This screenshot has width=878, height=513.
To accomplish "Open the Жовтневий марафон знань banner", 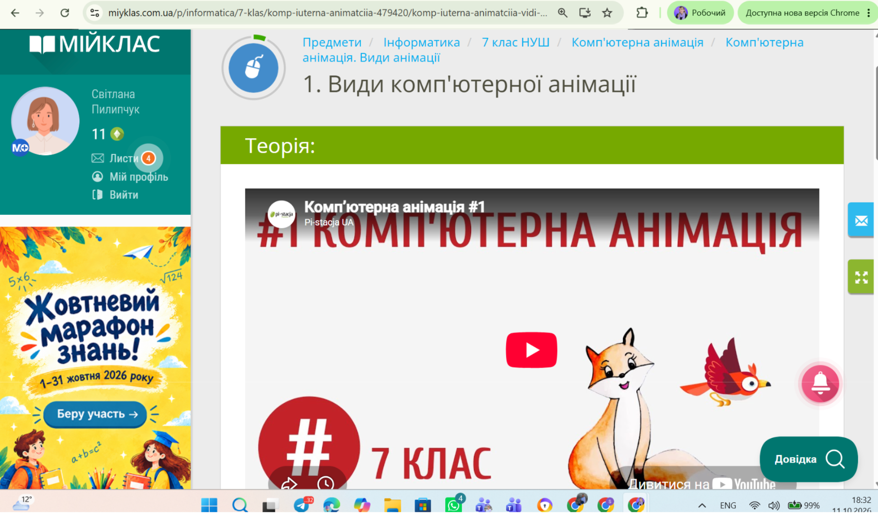I will coord(95,358).
